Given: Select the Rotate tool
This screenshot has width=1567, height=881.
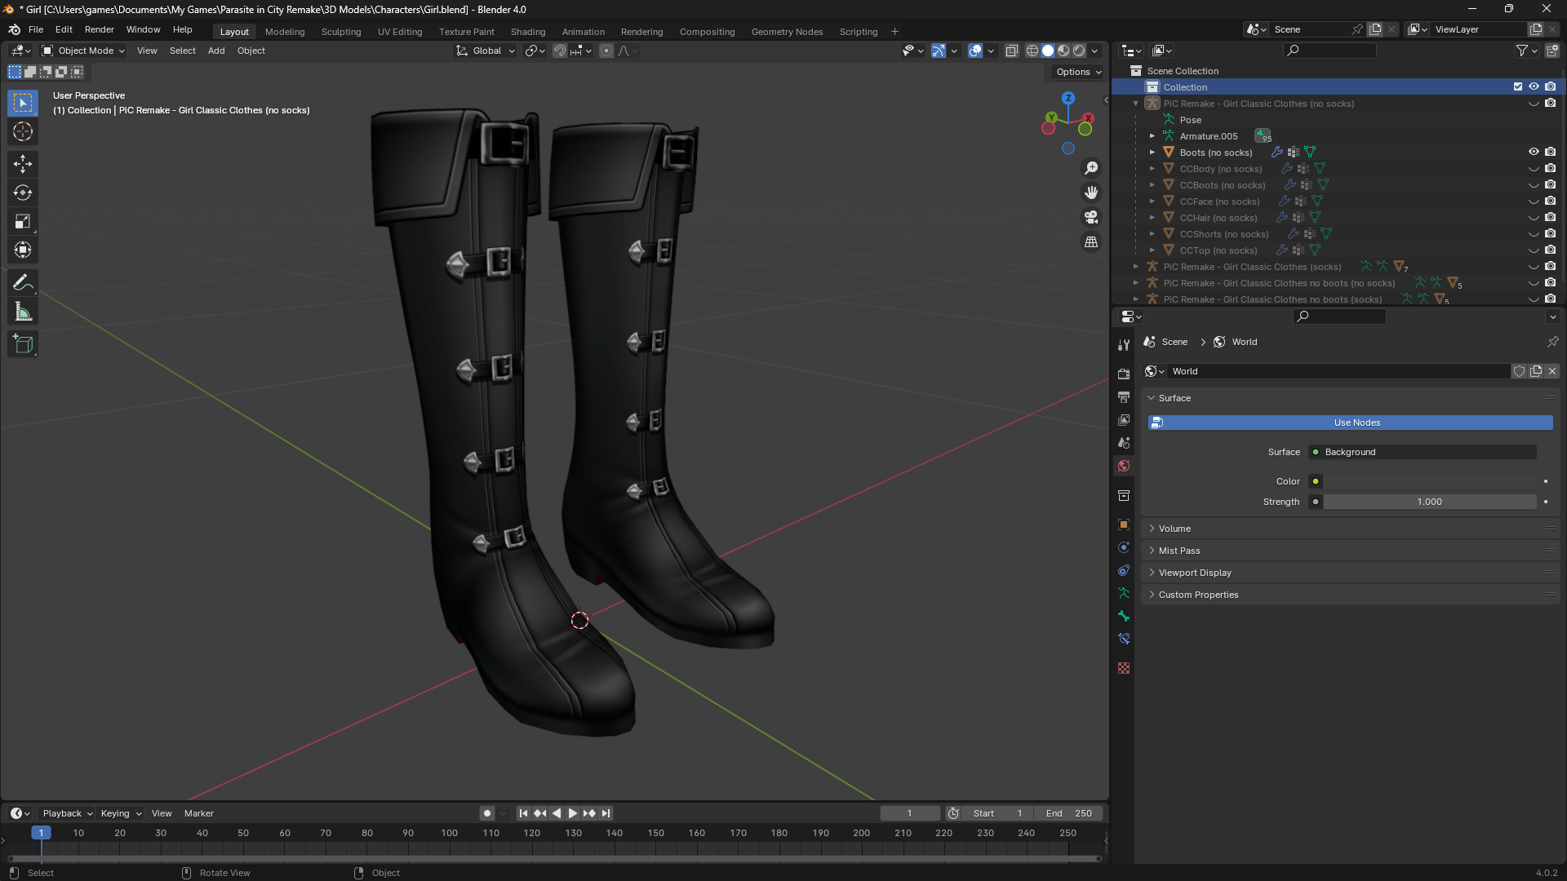Looking at the screenshot, I should coord(23,193).
